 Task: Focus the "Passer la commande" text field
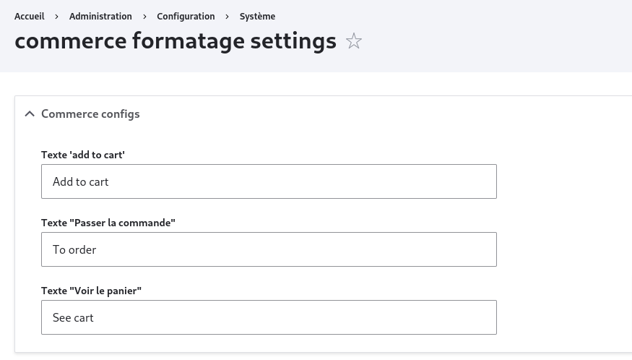[x=269, y=249]
